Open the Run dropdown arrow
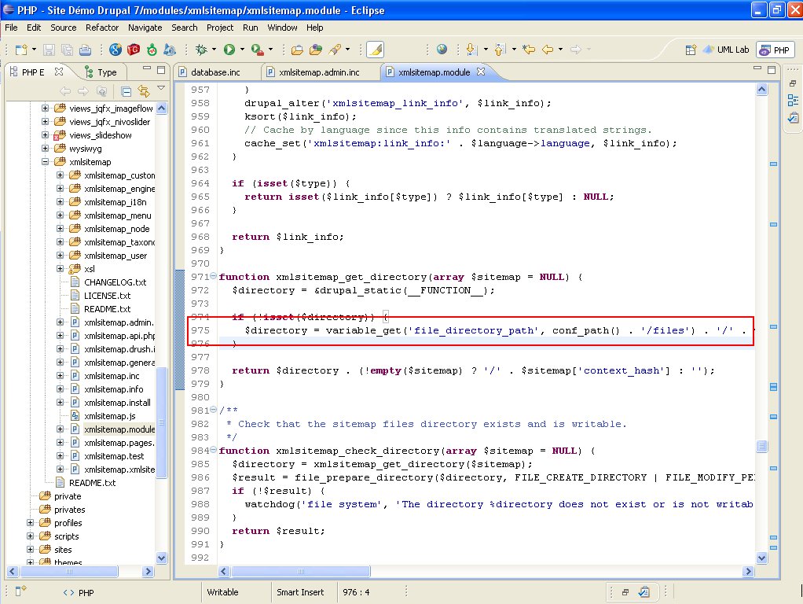803x604 pixels. tap(242, 50)
